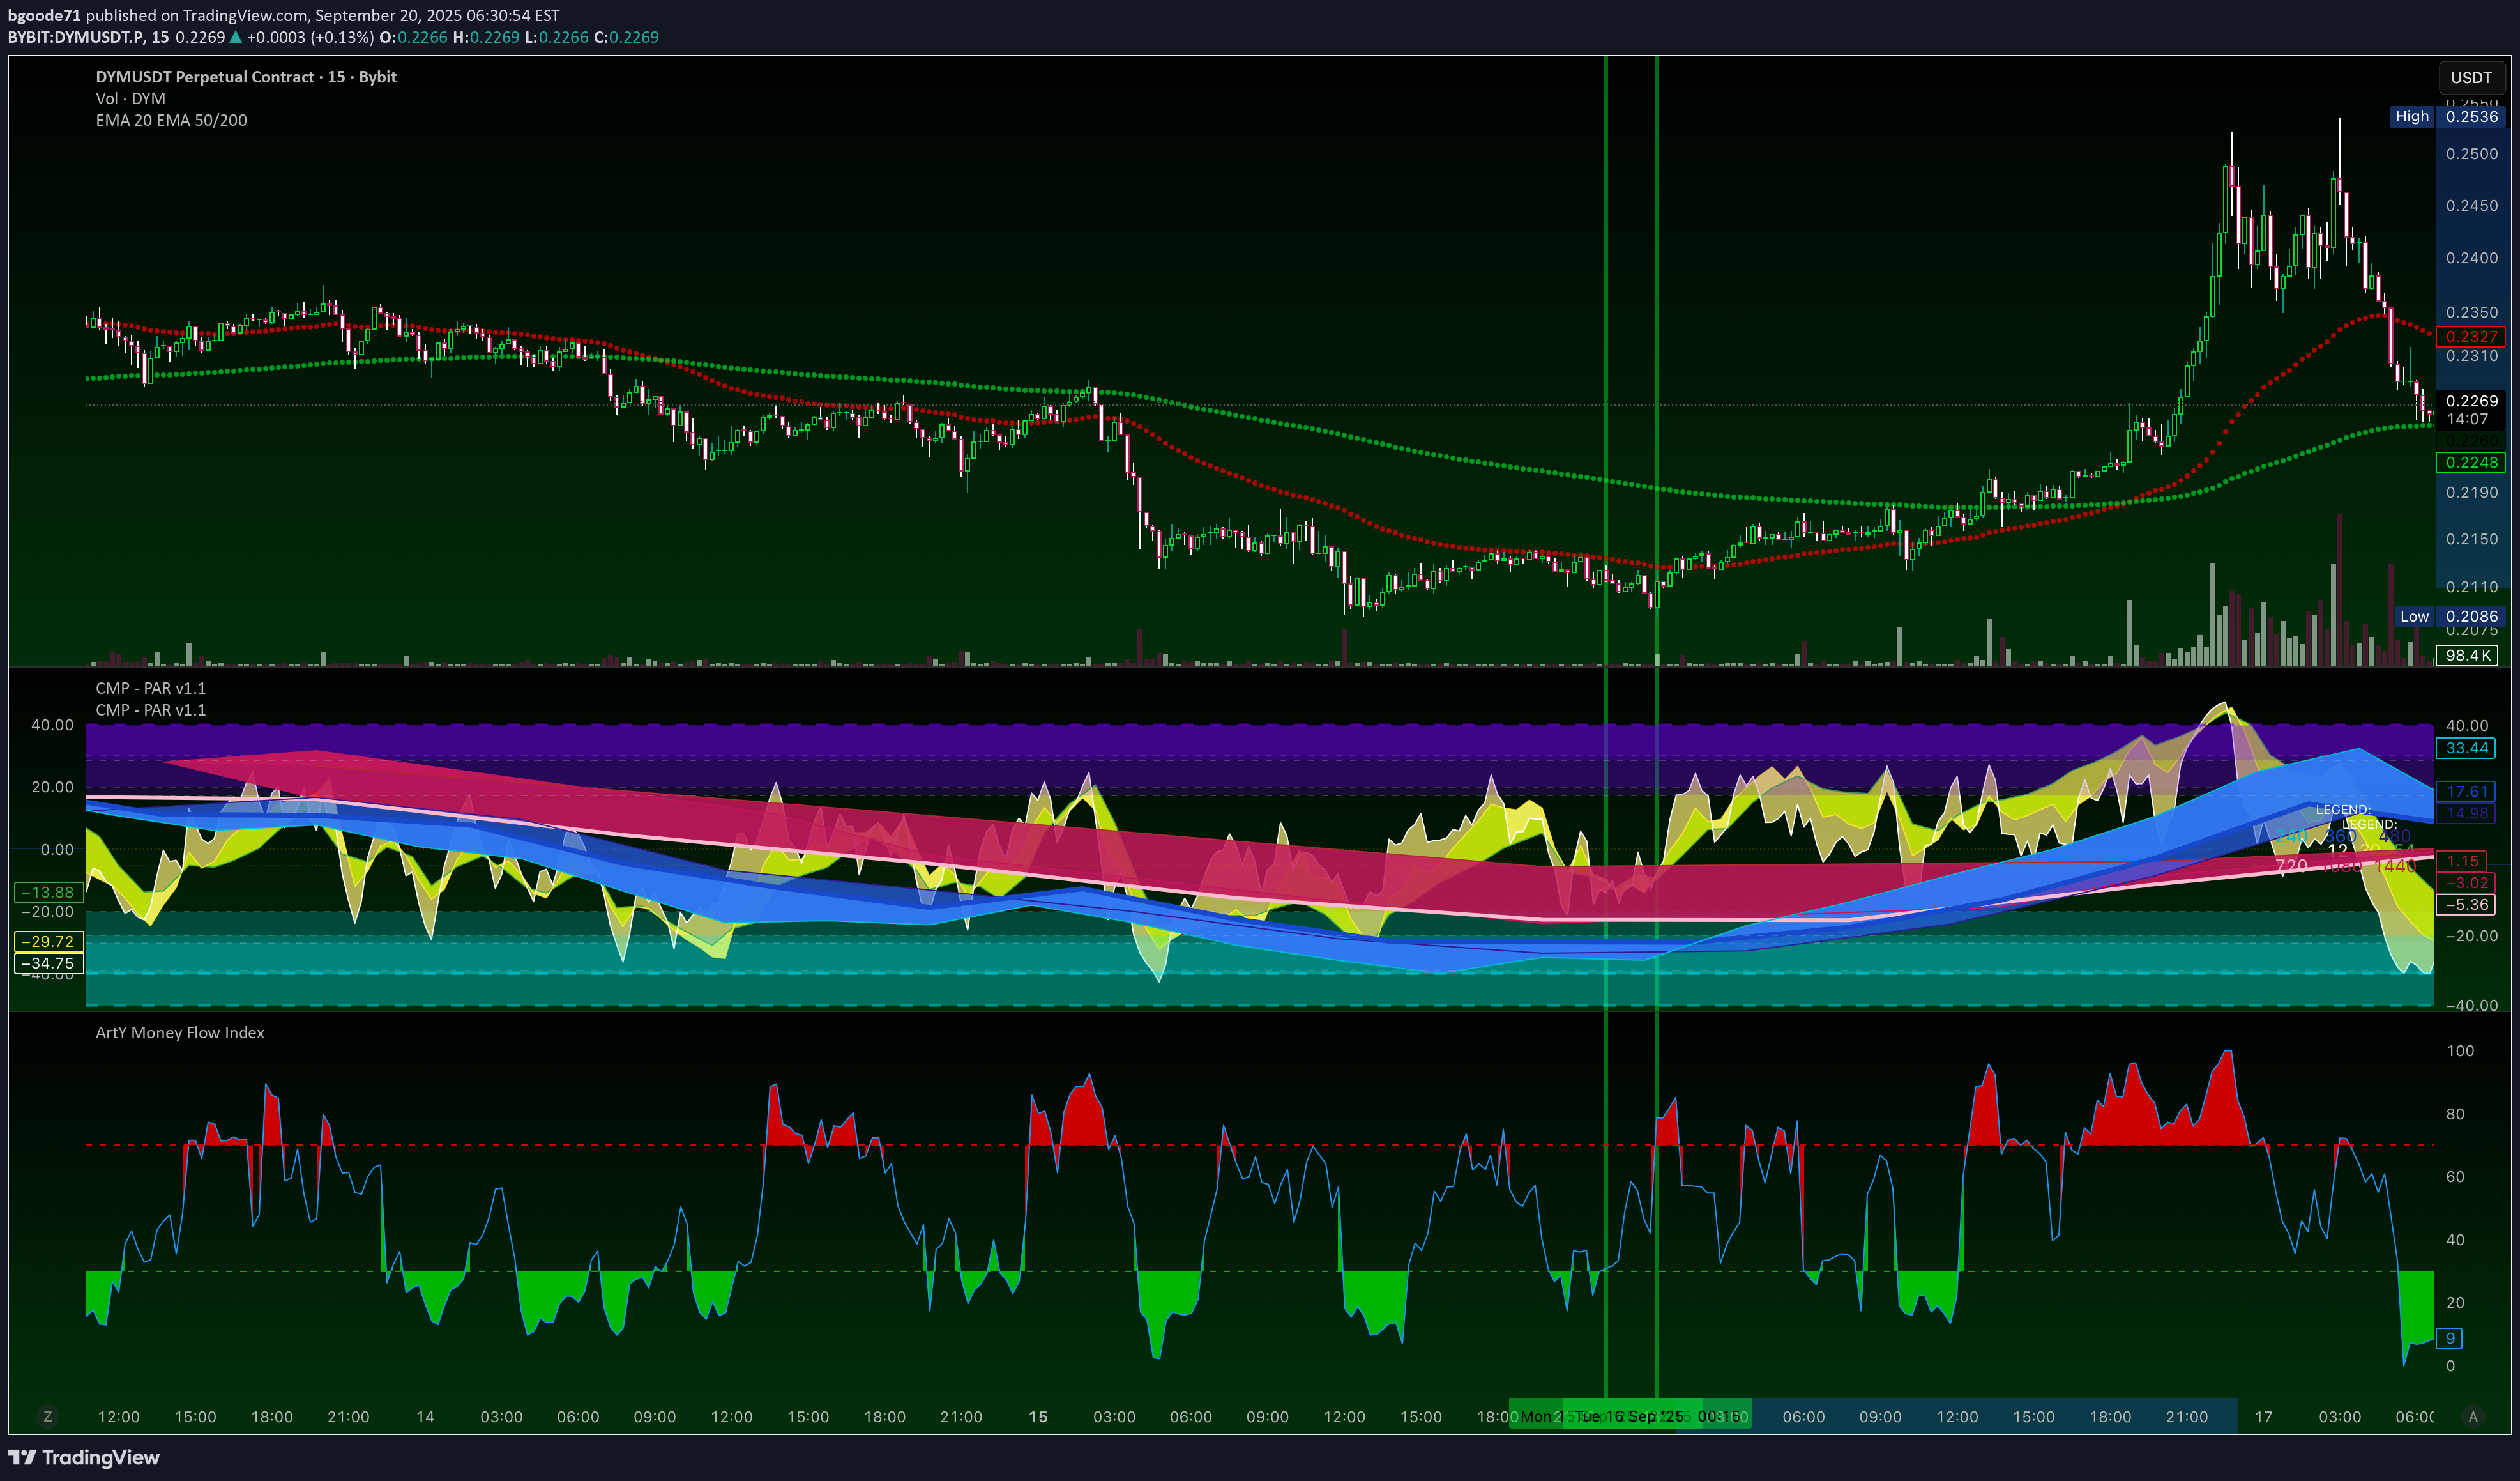Click the EMA 20 EMA 50/200 label
Screen dimensions: 2520x1481
coord(171,120)
